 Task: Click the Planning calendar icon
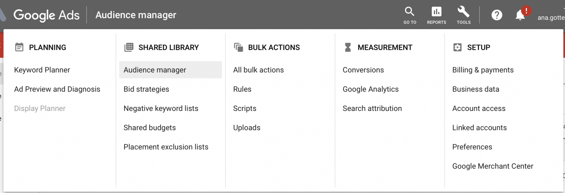tap(19, 47)
